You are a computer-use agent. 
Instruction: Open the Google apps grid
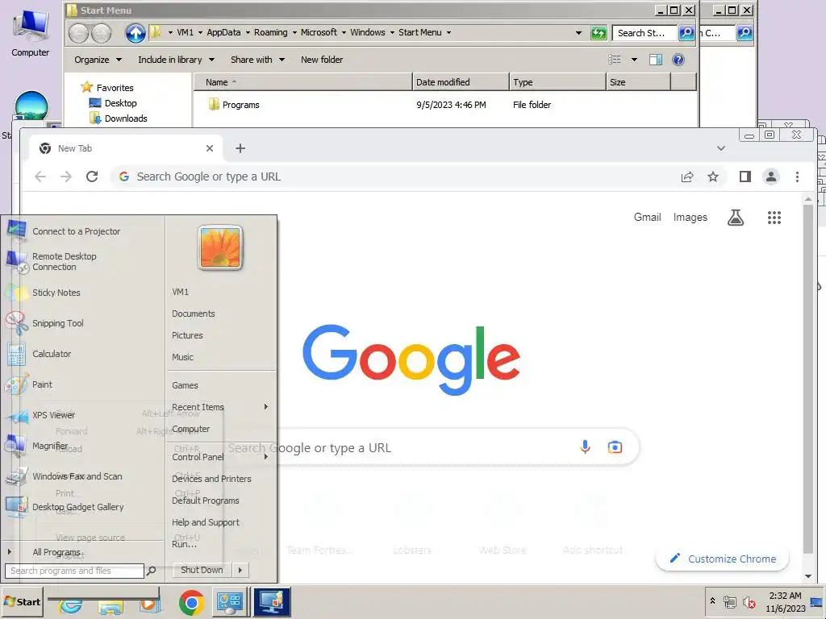(774, 218)
